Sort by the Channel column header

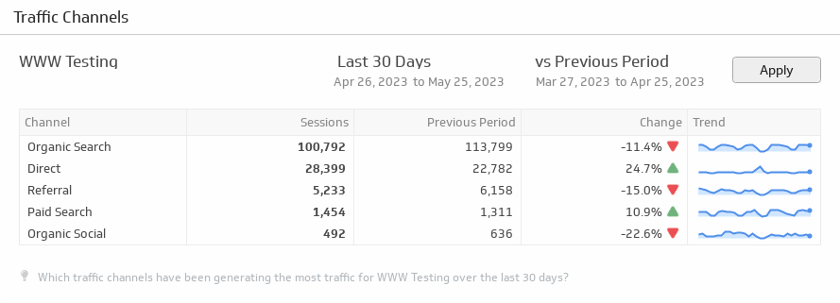click(x=47, y=122)
